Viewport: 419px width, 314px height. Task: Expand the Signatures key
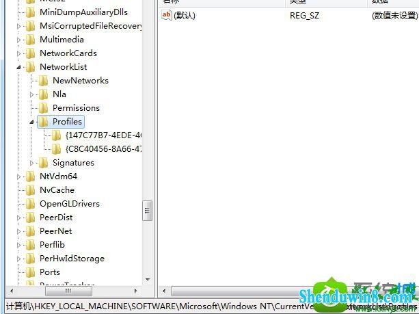31,163
